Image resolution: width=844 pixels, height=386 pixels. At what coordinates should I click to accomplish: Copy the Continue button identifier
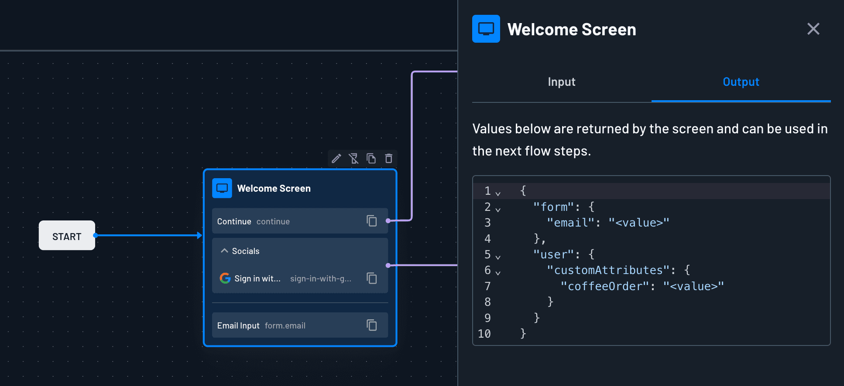(372, 221)
